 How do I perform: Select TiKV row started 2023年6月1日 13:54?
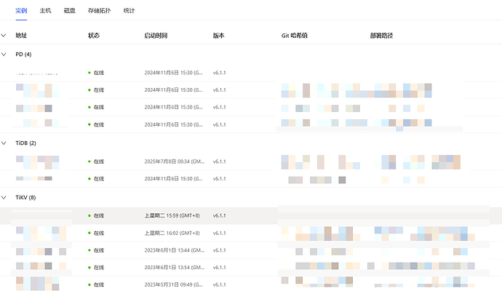pyautogui.click(x=251, y=267)
